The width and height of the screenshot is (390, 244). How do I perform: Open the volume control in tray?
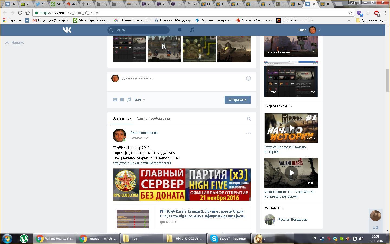tap(361, 239)
